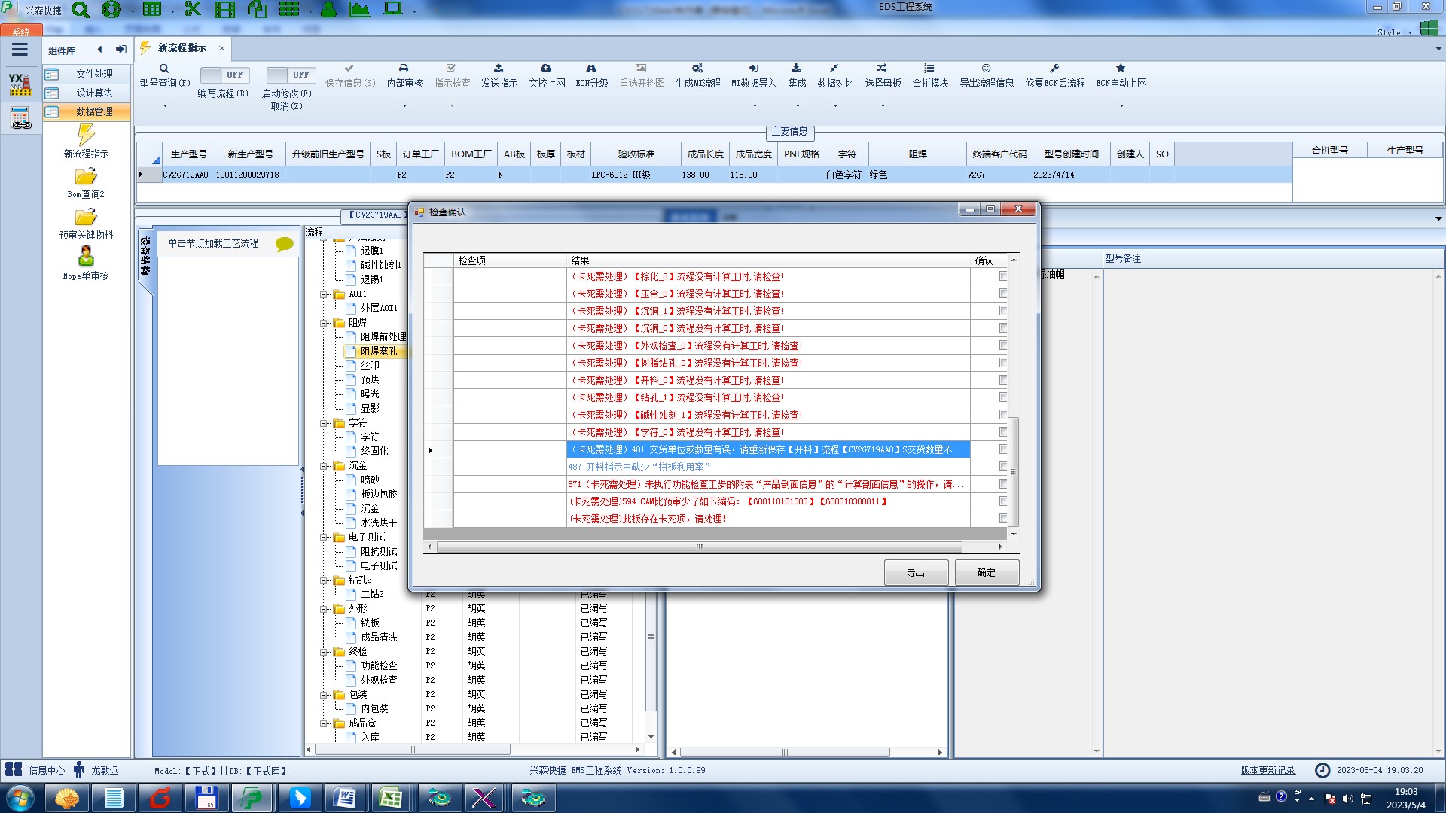
Task: Check confirm box for 此板存在卡死项 row
Action: click(1003, 519)
